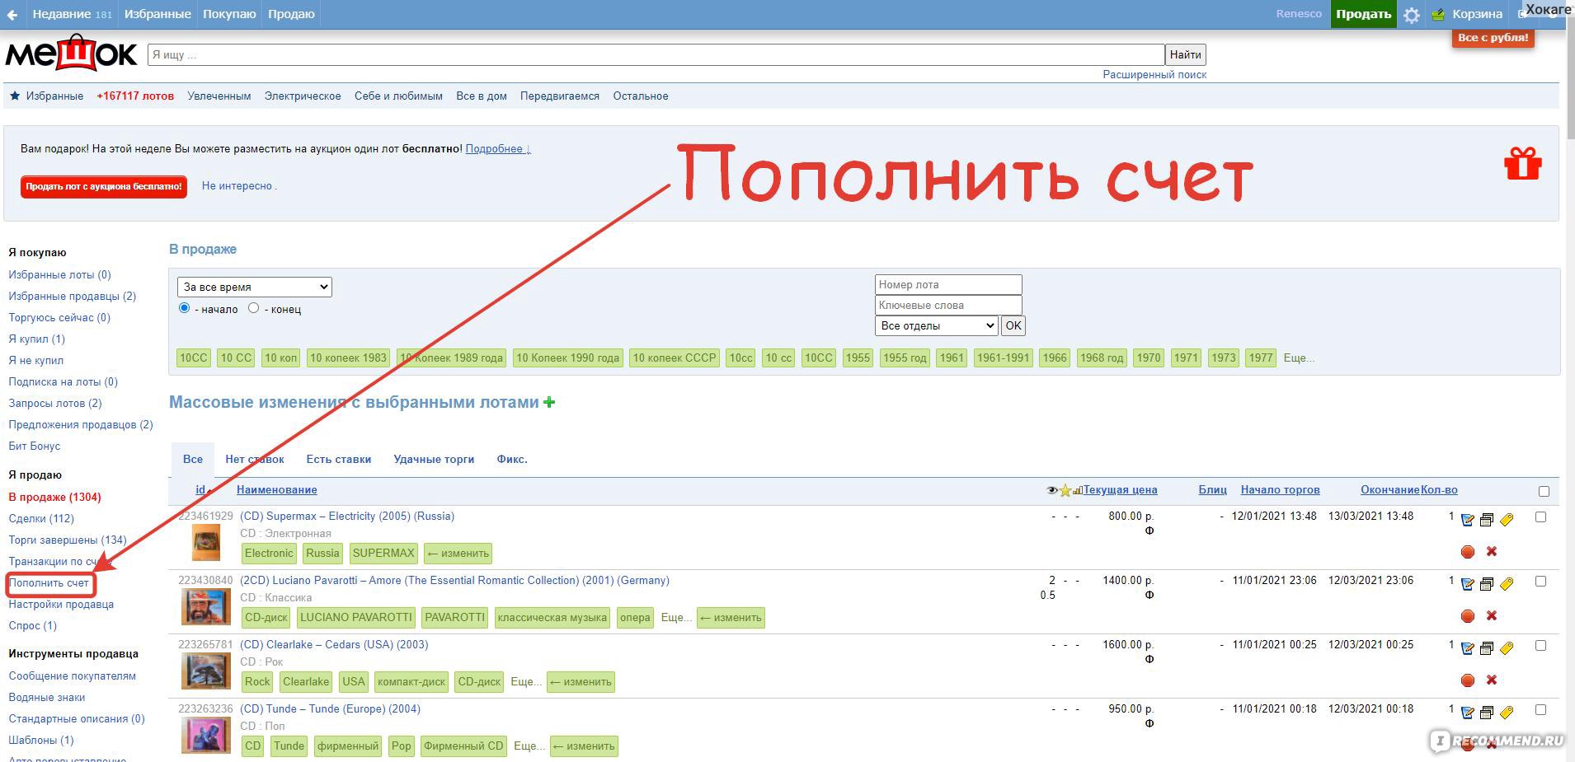Open 'Подробнее' details link in gift banner

pos(498,149)
